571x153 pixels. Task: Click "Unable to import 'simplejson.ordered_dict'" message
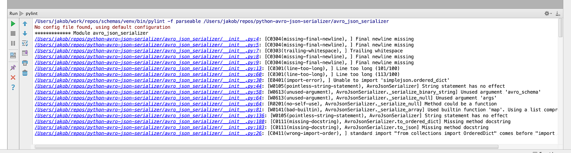[x=391, y=80]
